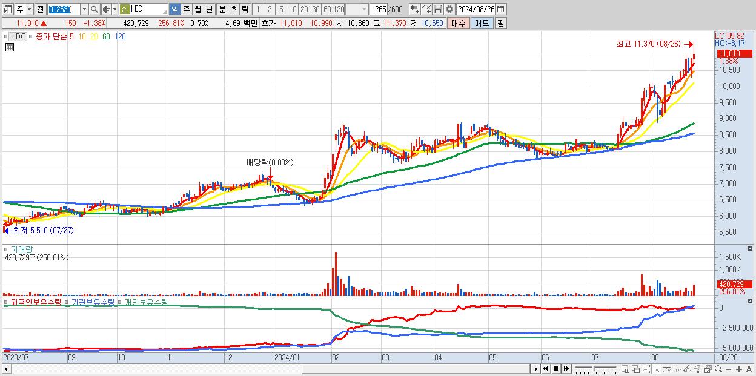
Task: Click the 평 button
Action: [500, 23]
